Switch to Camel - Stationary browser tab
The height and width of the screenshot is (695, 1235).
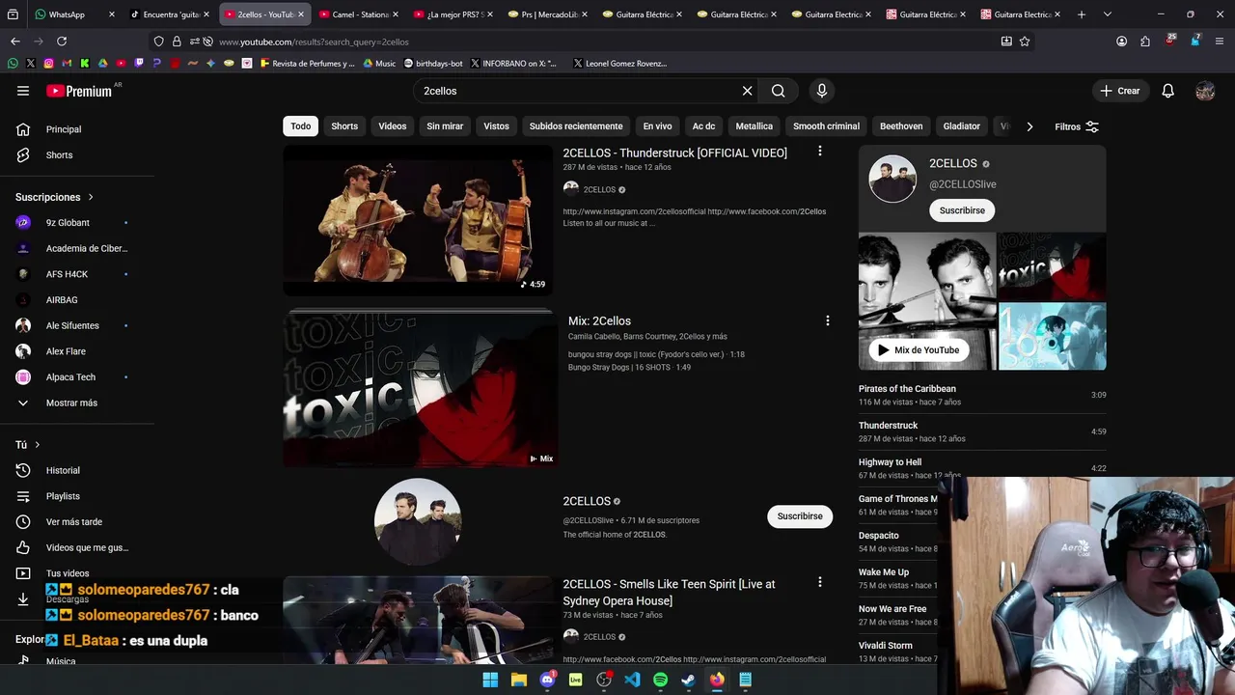[x=359, y=14]
